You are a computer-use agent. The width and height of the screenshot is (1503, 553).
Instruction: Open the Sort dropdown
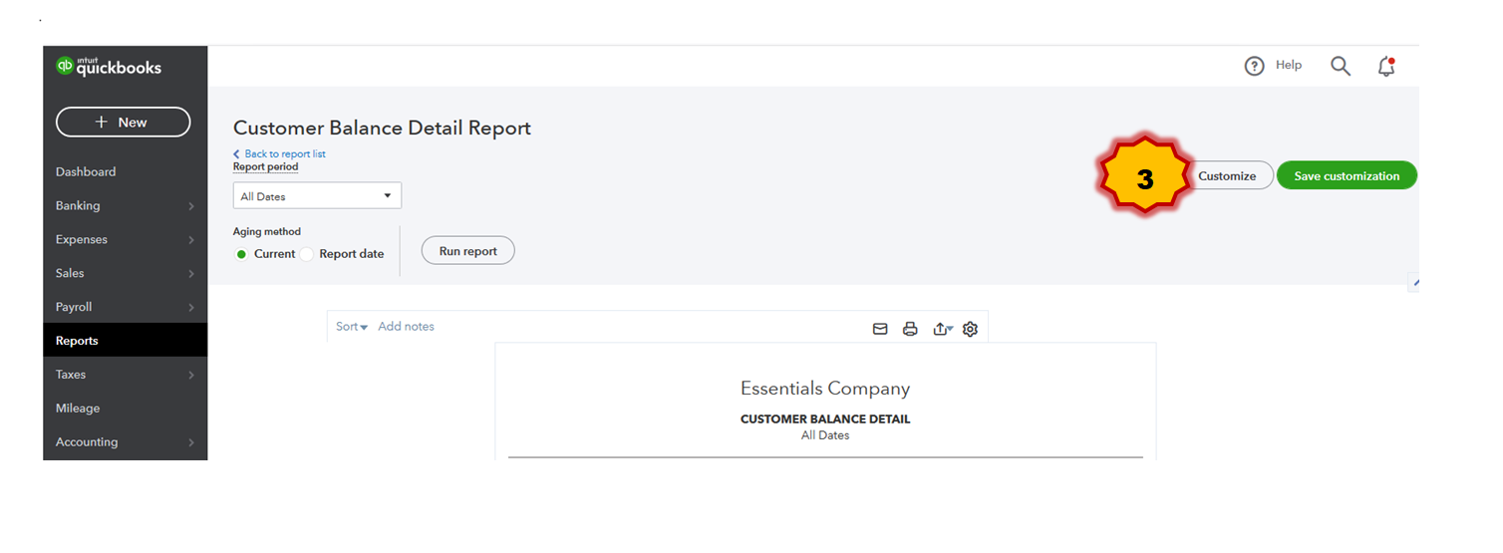tap(352, 327)
